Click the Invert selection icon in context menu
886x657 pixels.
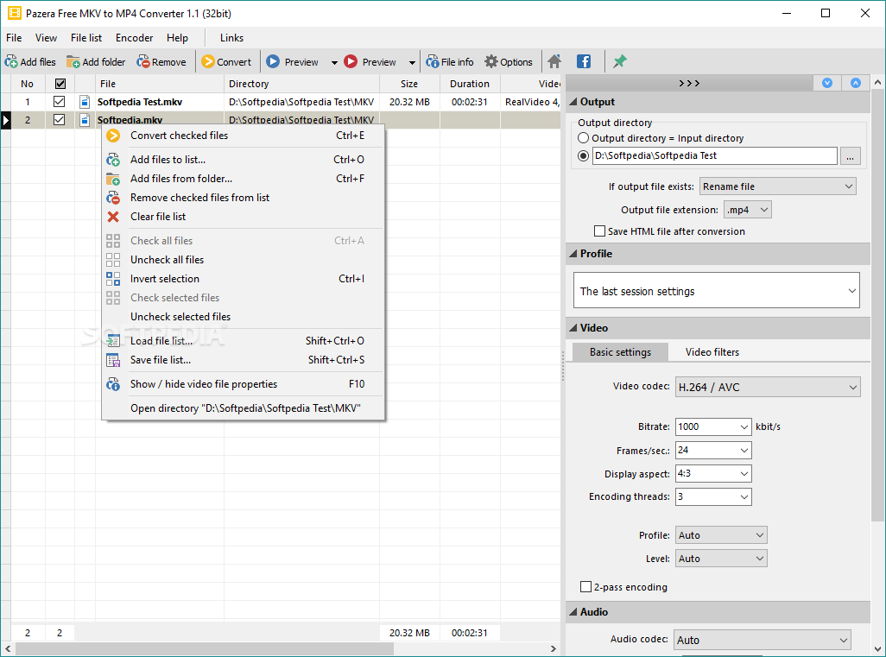[113, 279]
